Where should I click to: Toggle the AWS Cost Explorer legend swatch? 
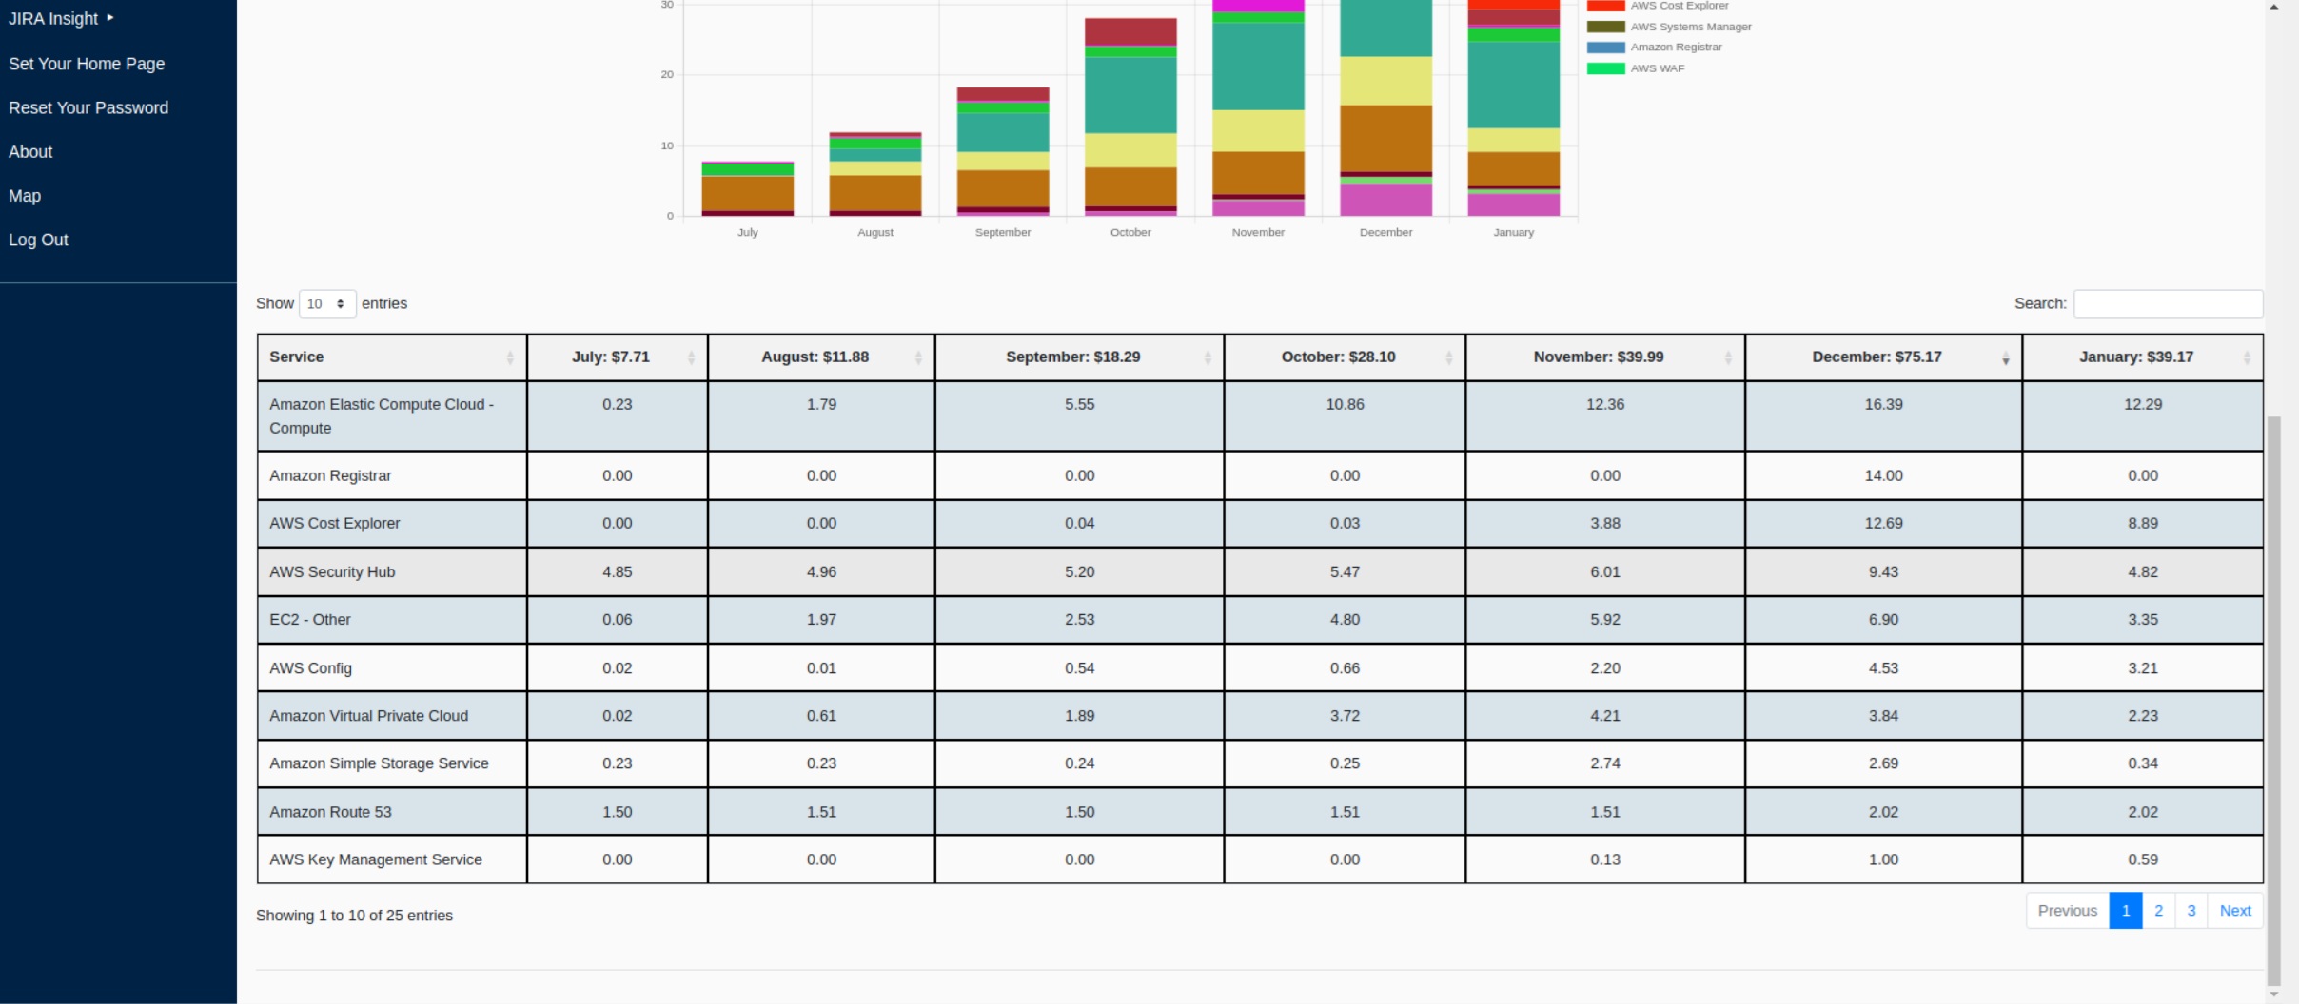pyautogui.click(x=1605, y=6)
